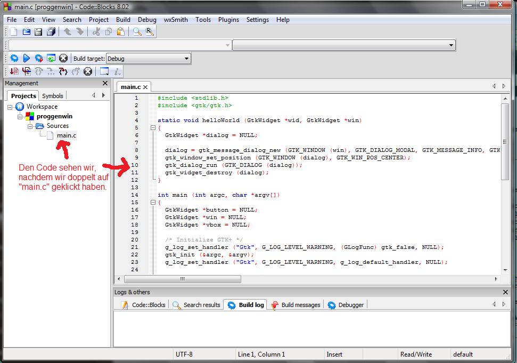Click the Paste clipboard icon
The height and width of the screenshot is (363, 517).
[x=120, y=32]
